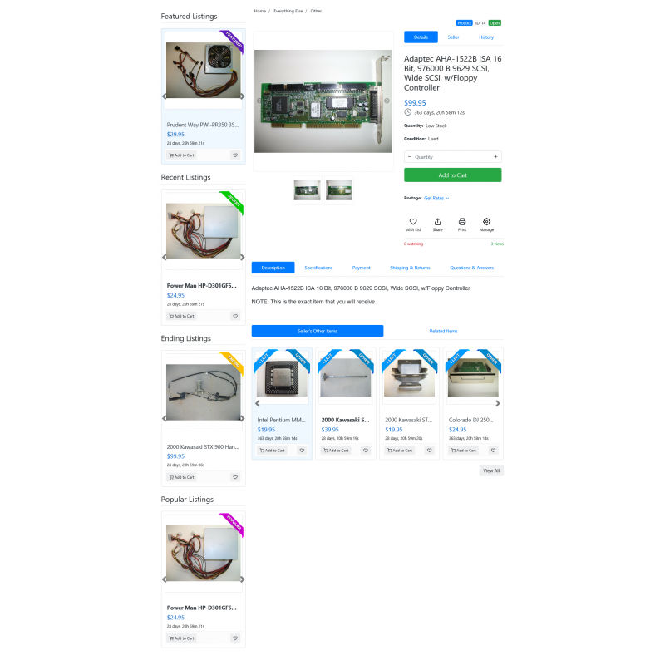The width and height of the screenshot is (665, 665).
Task: Select first product thumbnail image
Action: click(x=307, y=190)
